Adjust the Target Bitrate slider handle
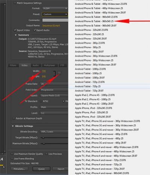 [x=43, y=138]
